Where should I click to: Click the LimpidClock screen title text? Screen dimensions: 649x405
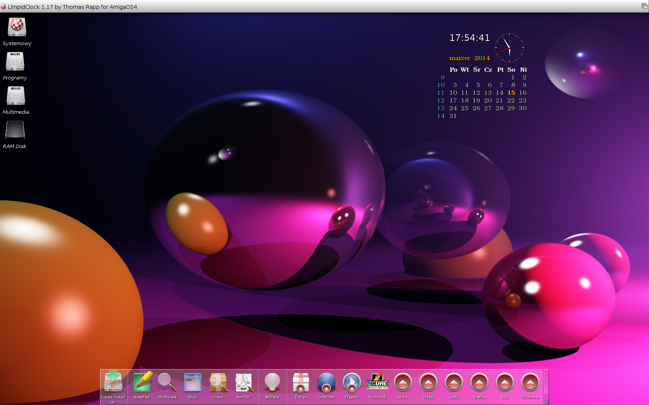(73, 7)
